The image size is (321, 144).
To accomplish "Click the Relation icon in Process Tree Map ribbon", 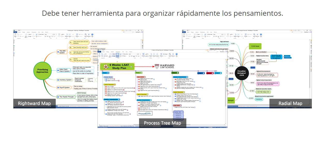I will [151, 54].
